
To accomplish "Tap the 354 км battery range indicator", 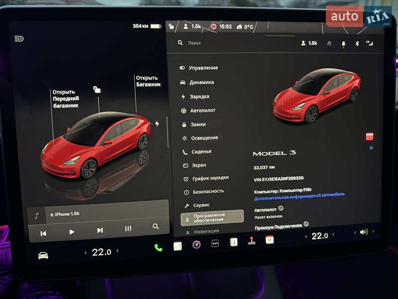I will pos(147,26).
